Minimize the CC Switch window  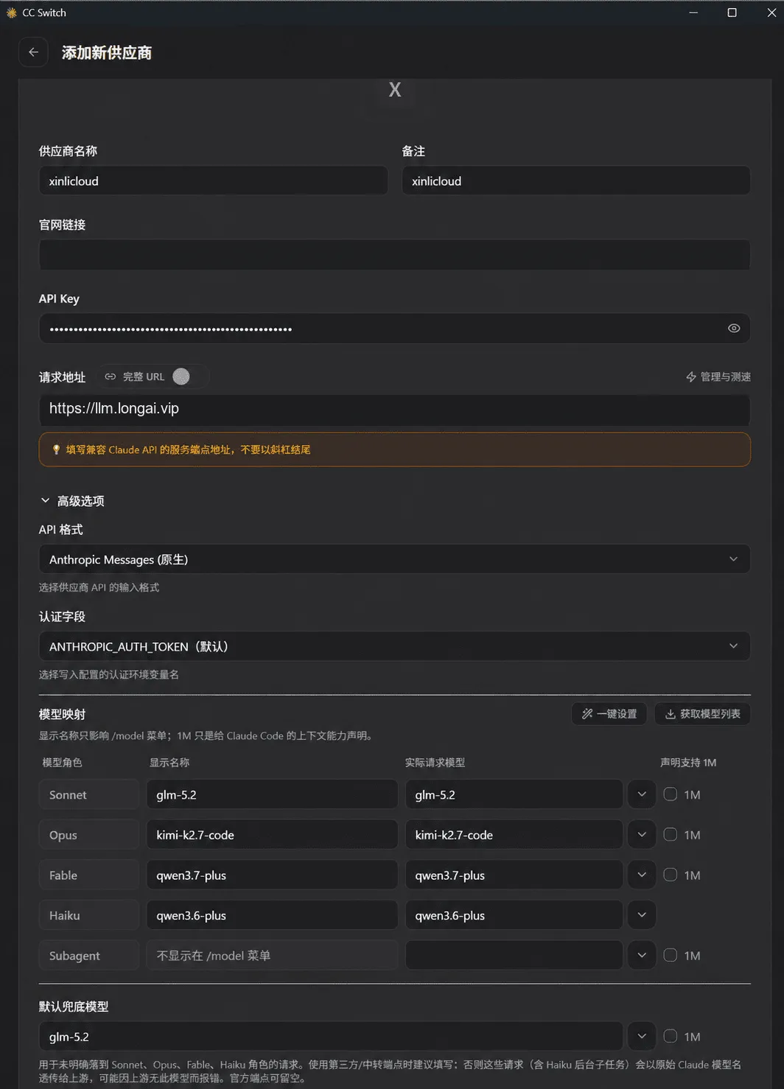[693, 13]
